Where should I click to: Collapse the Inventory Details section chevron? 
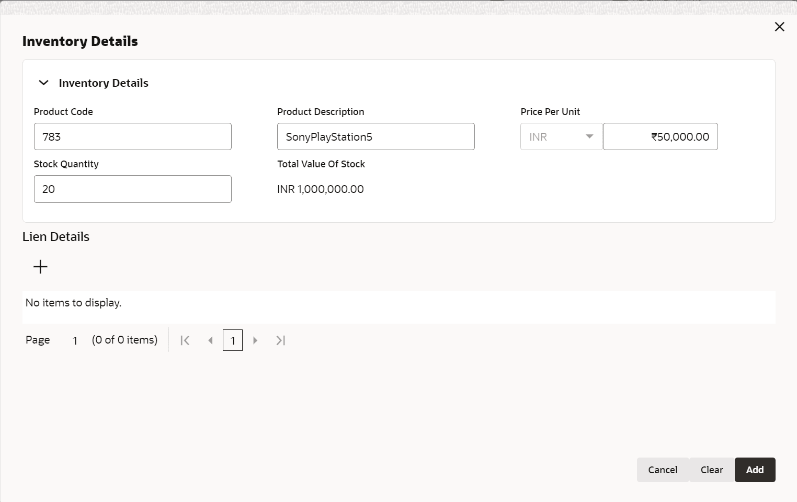click(x=44, y=83)
